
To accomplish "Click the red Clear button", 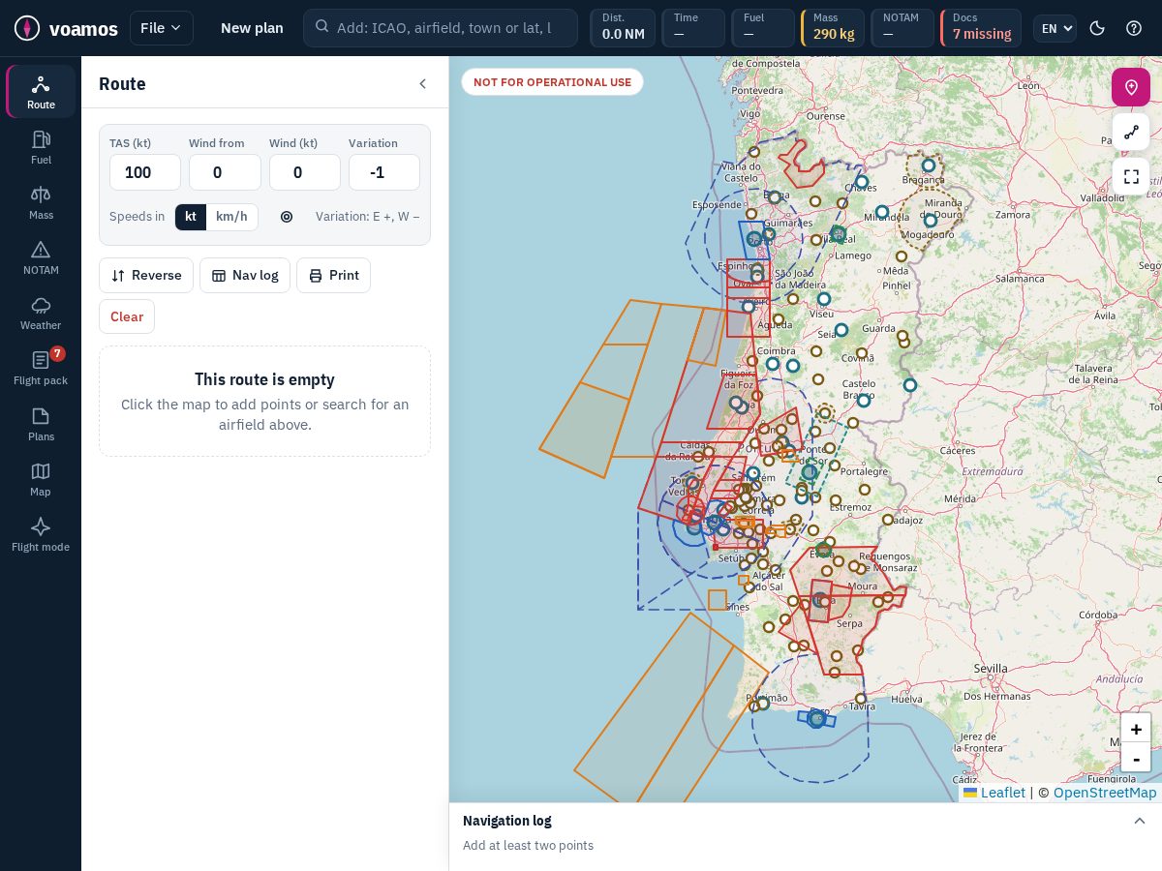I will 127,316.
